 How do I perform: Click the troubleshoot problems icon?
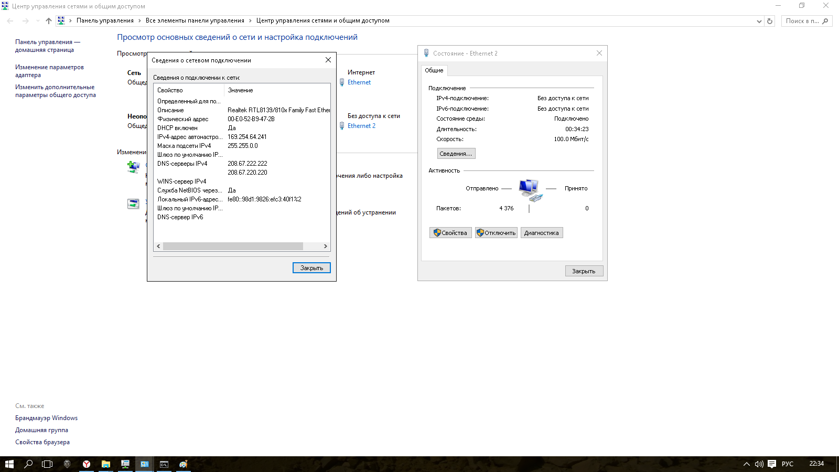click(133, 203)
